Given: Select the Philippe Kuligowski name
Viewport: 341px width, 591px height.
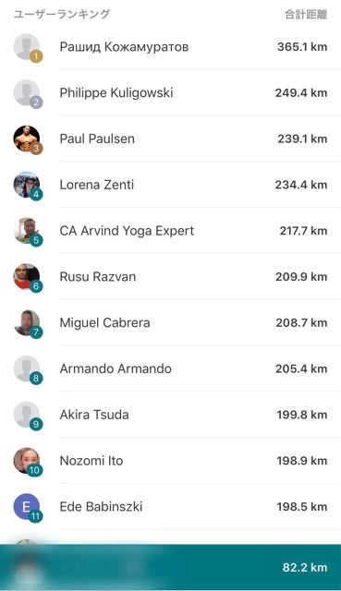Looking at the screenshot, I should 116,93.
